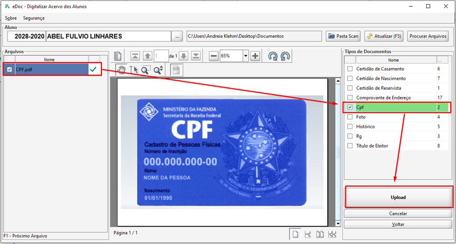Check the Rg document type
Viewport: 456px width, 244px height.
point(350,136)
